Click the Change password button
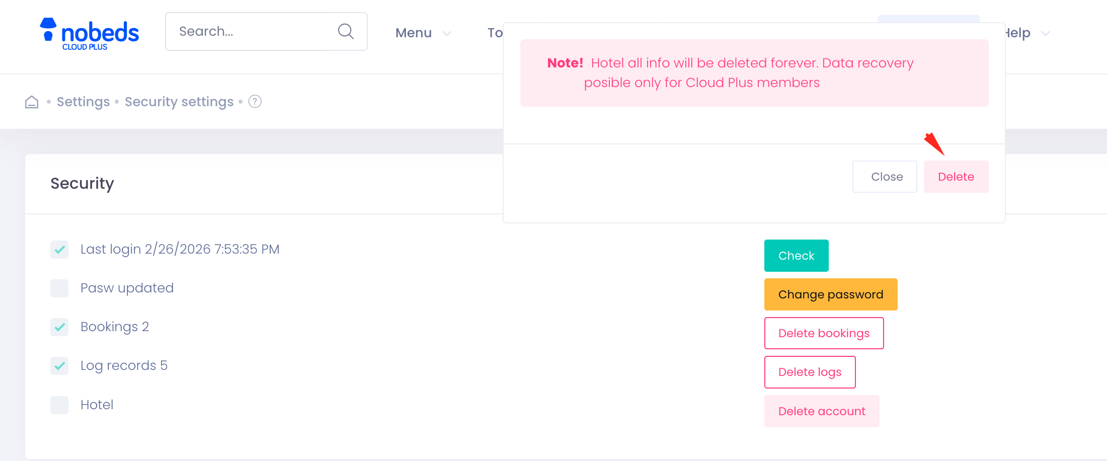1107x461 pixels. pos(830,294)
